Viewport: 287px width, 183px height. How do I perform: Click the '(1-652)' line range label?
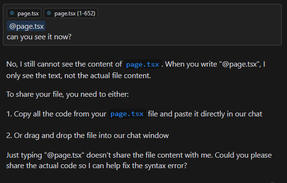tap(86, 13)
